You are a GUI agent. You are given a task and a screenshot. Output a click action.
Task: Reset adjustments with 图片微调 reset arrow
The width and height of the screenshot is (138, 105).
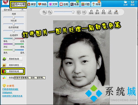22,10
